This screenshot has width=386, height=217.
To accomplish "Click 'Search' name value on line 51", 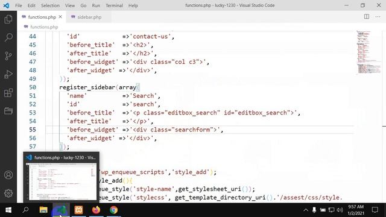I will (x=144, y=96).
